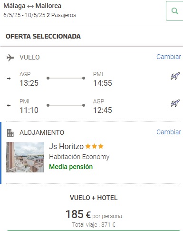Image resolution: width=183 pixels, height=231 pixels.
Task: Click the Málaga ↔ Mallorca route title
Action: pos(32,6)
